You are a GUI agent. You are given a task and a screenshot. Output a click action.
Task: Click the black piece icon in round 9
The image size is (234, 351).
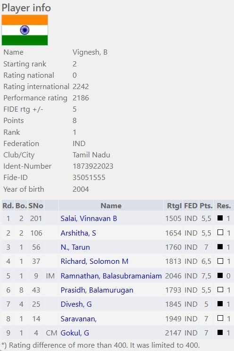pos(220,332)
